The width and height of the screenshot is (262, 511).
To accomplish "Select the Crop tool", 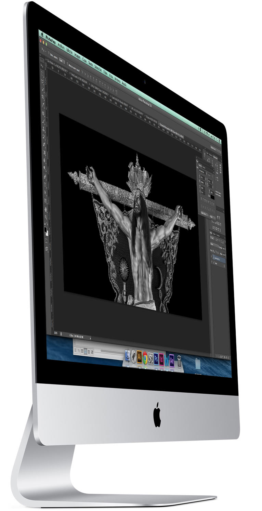I will (x=43, y=96).
